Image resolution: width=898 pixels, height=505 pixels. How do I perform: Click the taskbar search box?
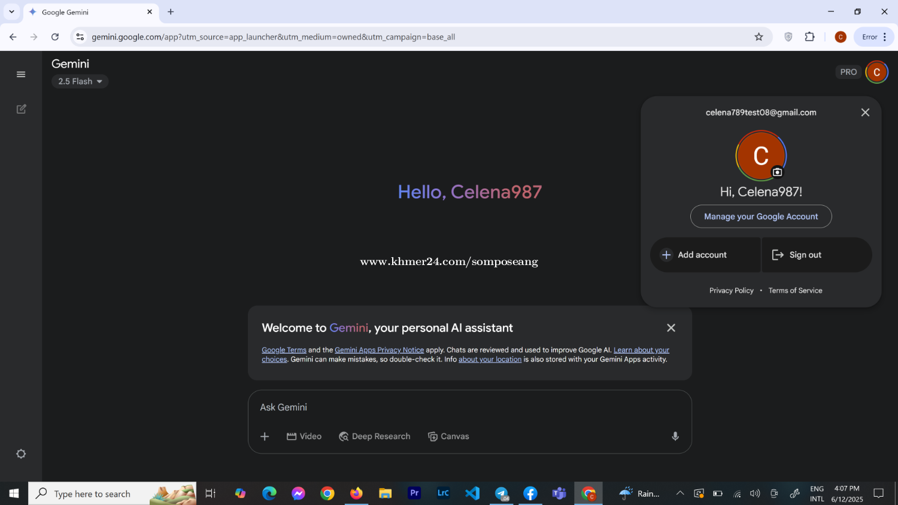113,494
